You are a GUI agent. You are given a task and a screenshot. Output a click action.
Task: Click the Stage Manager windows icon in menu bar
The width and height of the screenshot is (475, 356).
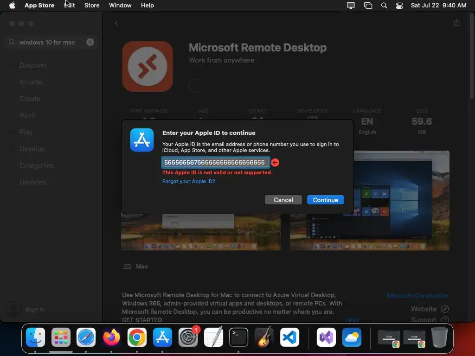coord(368,5)
